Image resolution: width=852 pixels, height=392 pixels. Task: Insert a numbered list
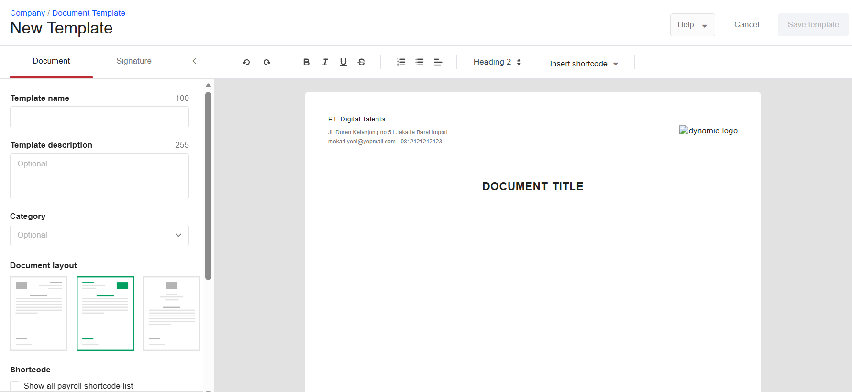[401, 62]
